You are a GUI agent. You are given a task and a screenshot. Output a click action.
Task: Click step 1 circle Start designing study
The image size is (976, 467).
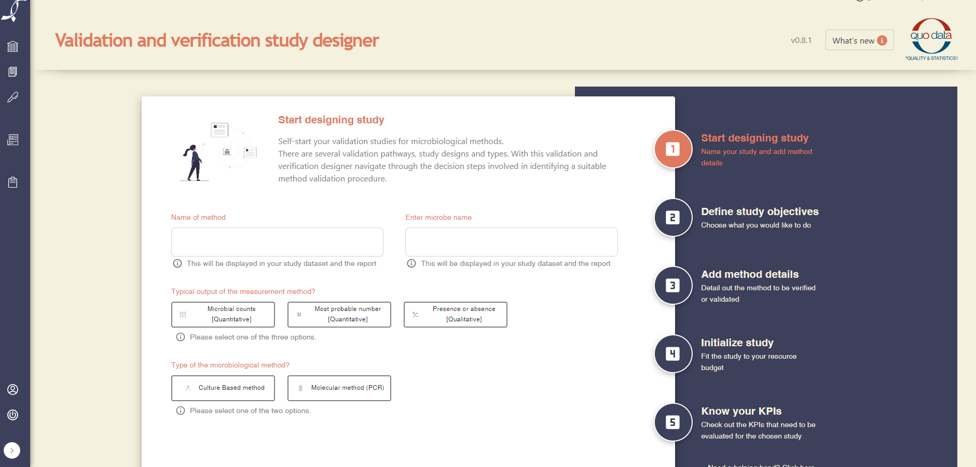673,149
